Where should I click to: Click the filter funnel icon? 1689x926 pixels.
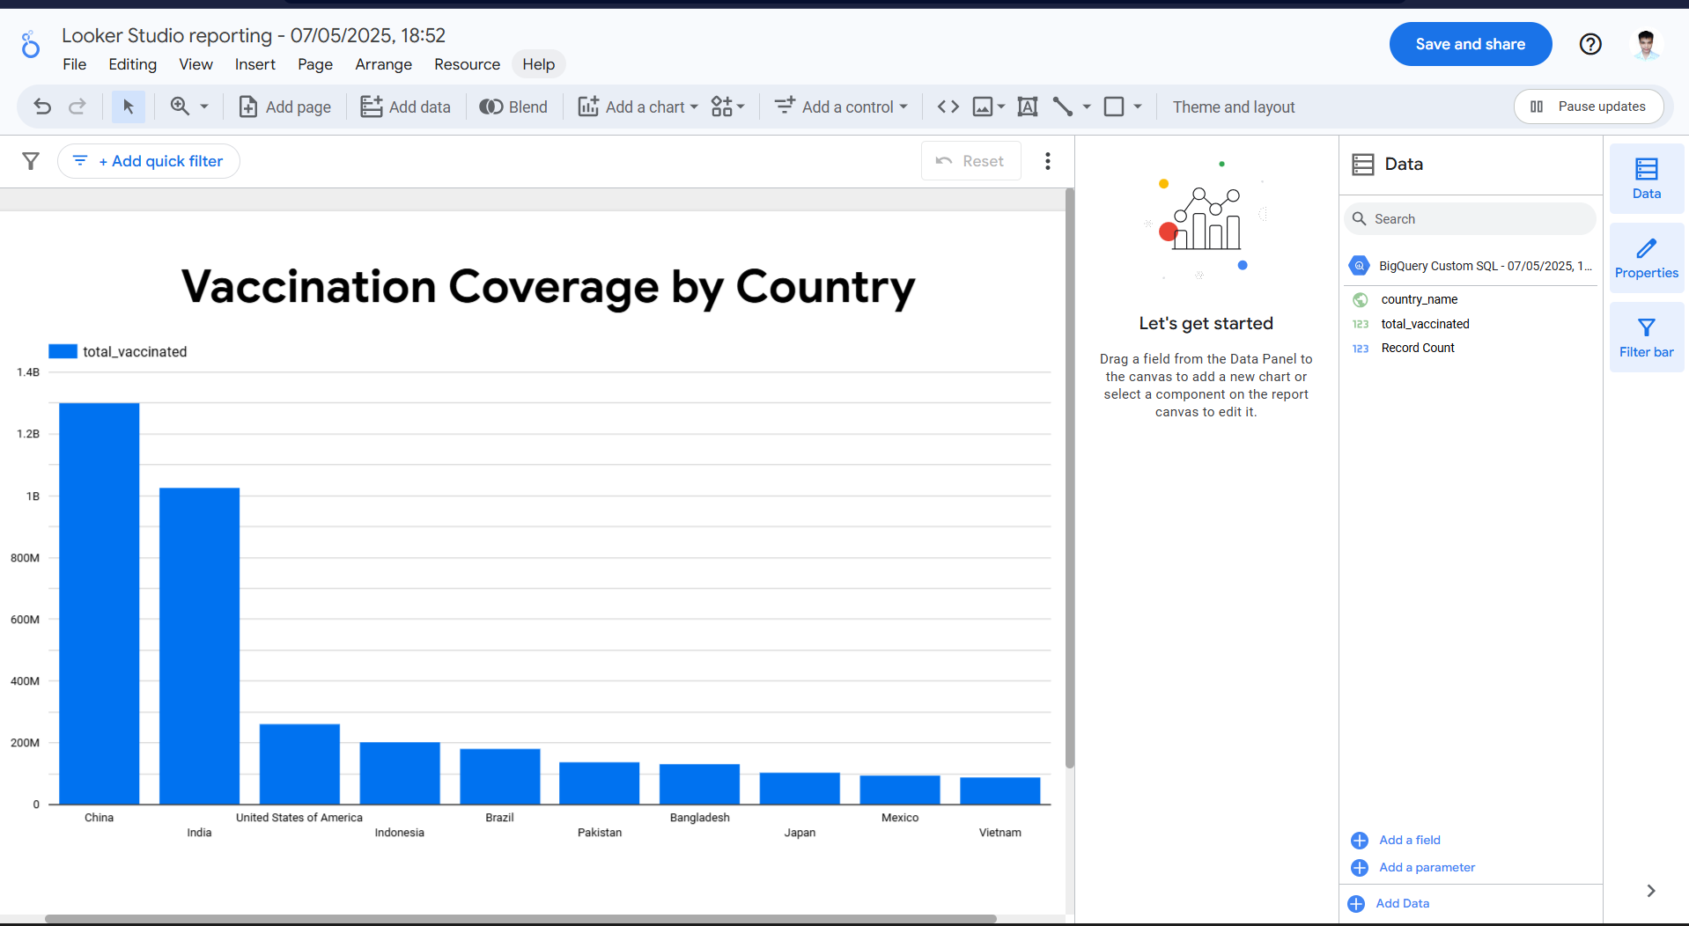31,161
